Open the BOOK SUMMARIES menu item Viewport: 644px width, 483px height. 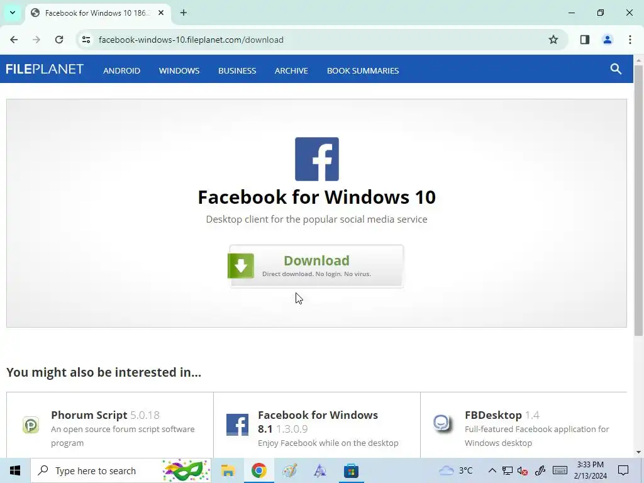coord(363,70)
